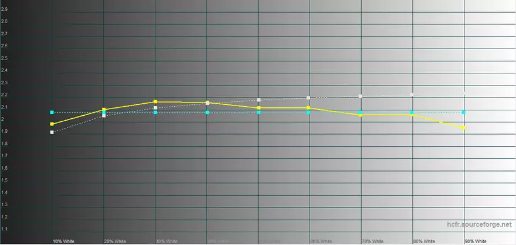Click the cyan reference point at 50% White
516x245 pixels.
[x=259, y=112]
